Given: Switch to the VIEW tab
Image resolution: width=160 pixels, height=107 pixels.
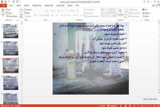Looking at the screenshot, I should [77, 6].
